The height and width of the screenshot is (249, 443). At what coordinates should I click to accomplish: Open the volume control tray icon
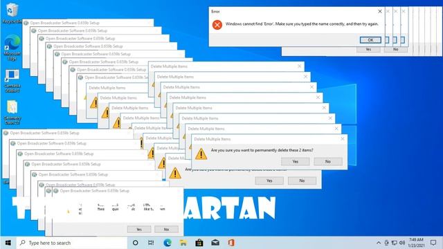tap(402, 243)
